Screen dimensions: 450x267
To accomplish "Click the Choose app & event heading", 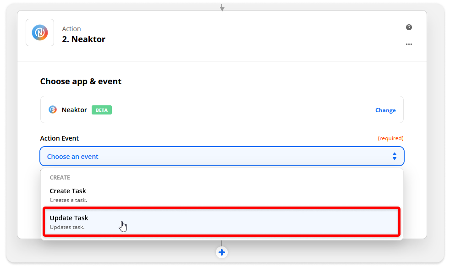I will [81, 82].
